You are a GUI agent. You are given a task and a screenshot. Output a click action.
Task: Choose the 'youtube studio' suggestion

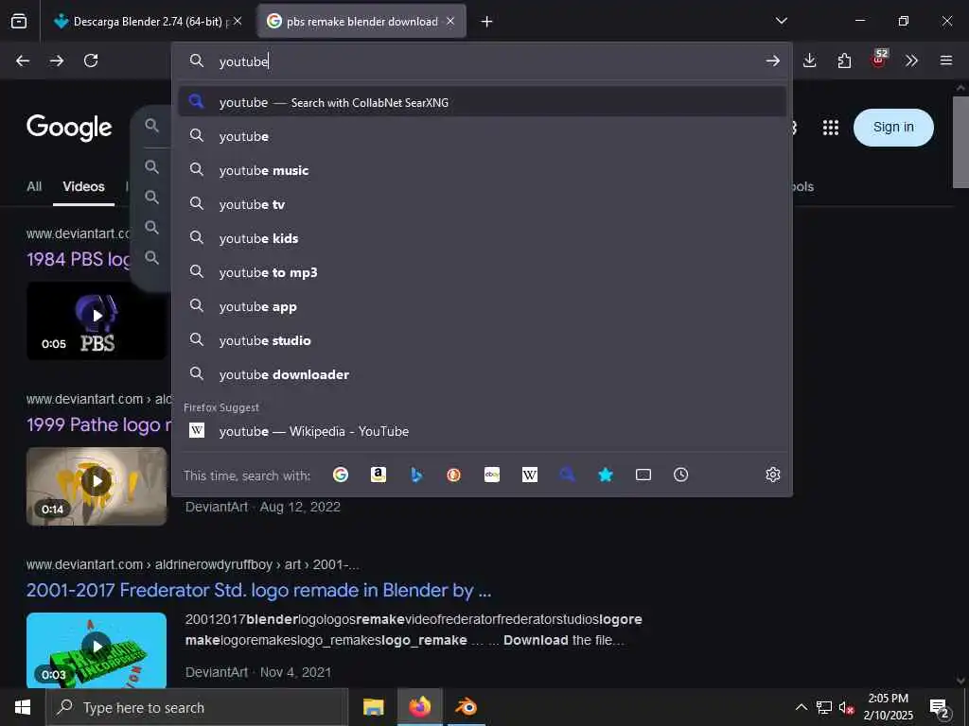[x=482, y=340]
